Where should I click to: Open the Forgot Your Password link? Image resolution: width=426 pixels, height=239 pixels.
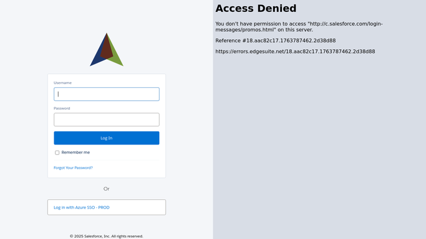[x=73, y=167]
